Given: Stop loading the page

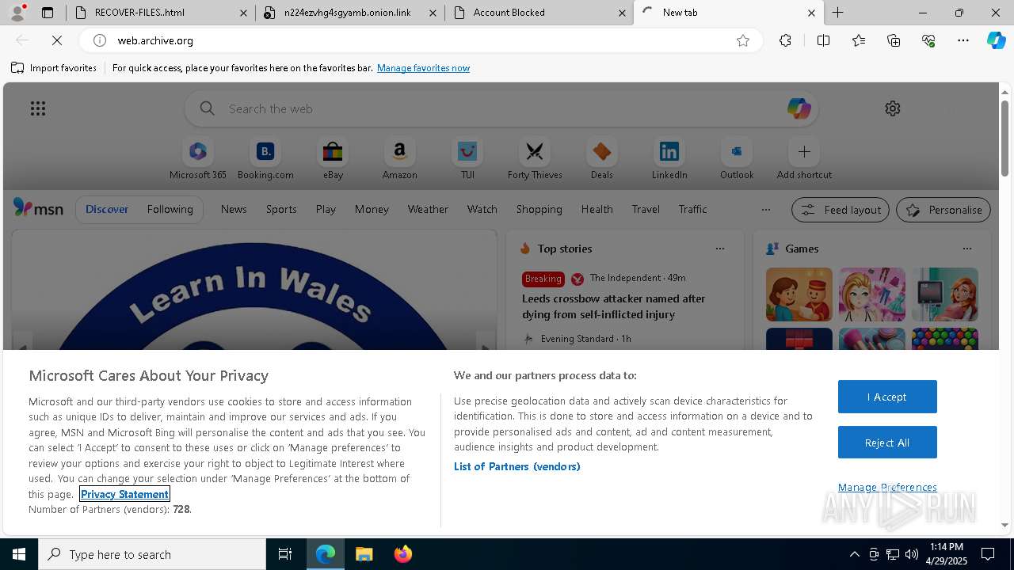Looking at the screenshot, I should pos(57,40).
